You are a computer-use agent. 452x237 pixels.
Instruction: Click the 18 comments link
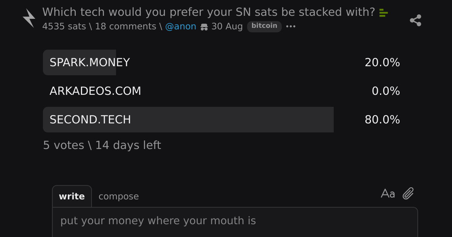125,26
